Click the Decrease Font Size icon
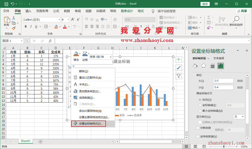 (78, 20)
